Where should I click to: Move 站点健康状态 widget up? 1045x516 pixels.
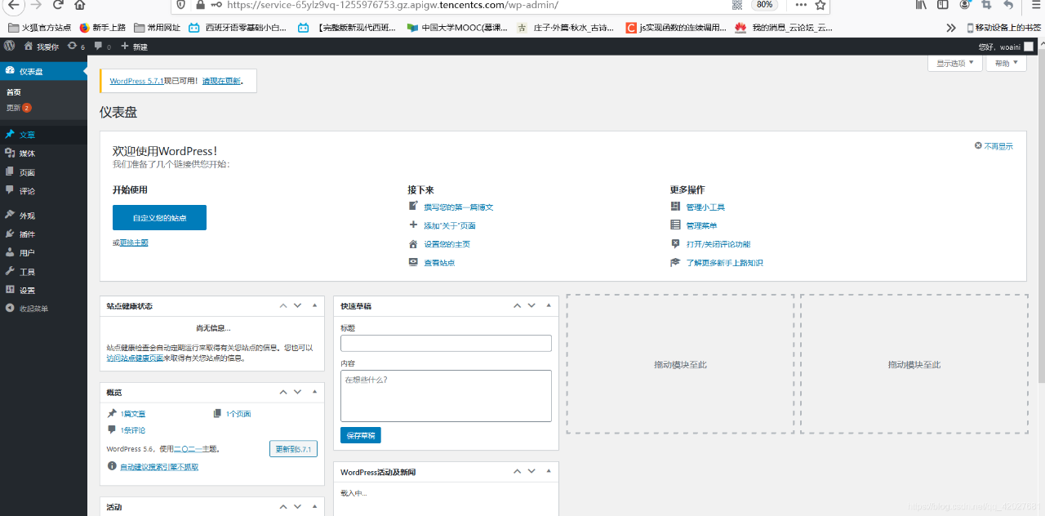click(283, 305)
